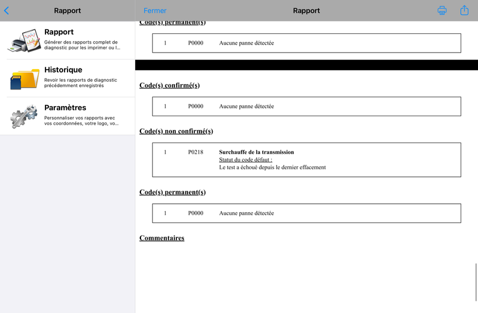The width and height of the screenshot is (478, 313).
Task: Click the lower Code(s) permanent(s) heading
Action: point(173,192)
